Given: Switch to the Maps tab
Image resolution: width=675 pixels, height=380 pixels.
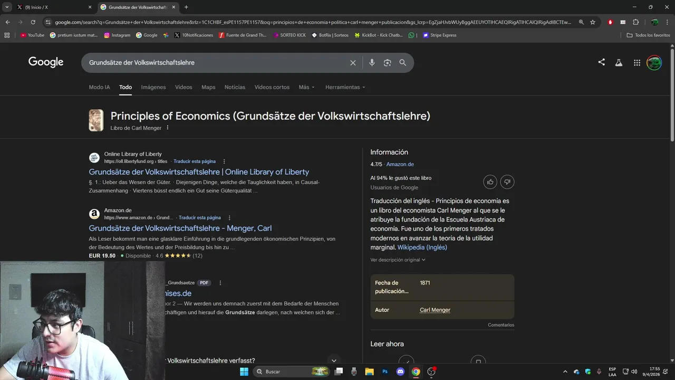Looking at the screenshot, I should (x=208, y=87).
